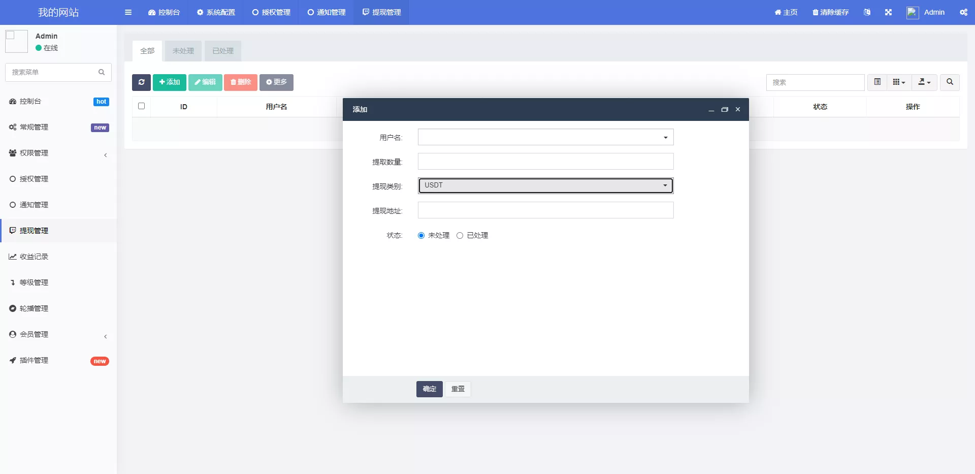The image size is (975, 474).
Task: Toggle the table card view icon
Action: tap(877, 82)
